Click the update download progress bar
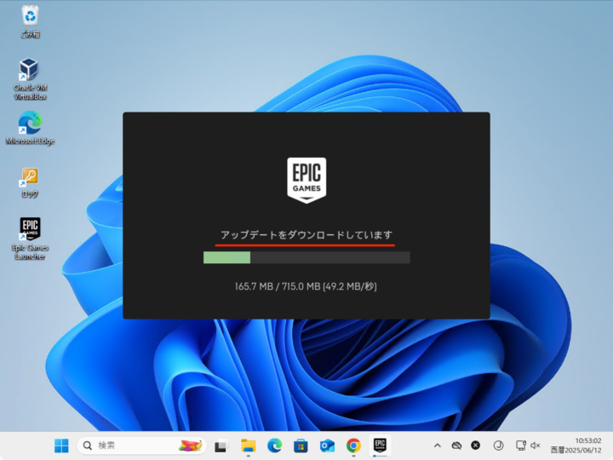 click(306, 257)
